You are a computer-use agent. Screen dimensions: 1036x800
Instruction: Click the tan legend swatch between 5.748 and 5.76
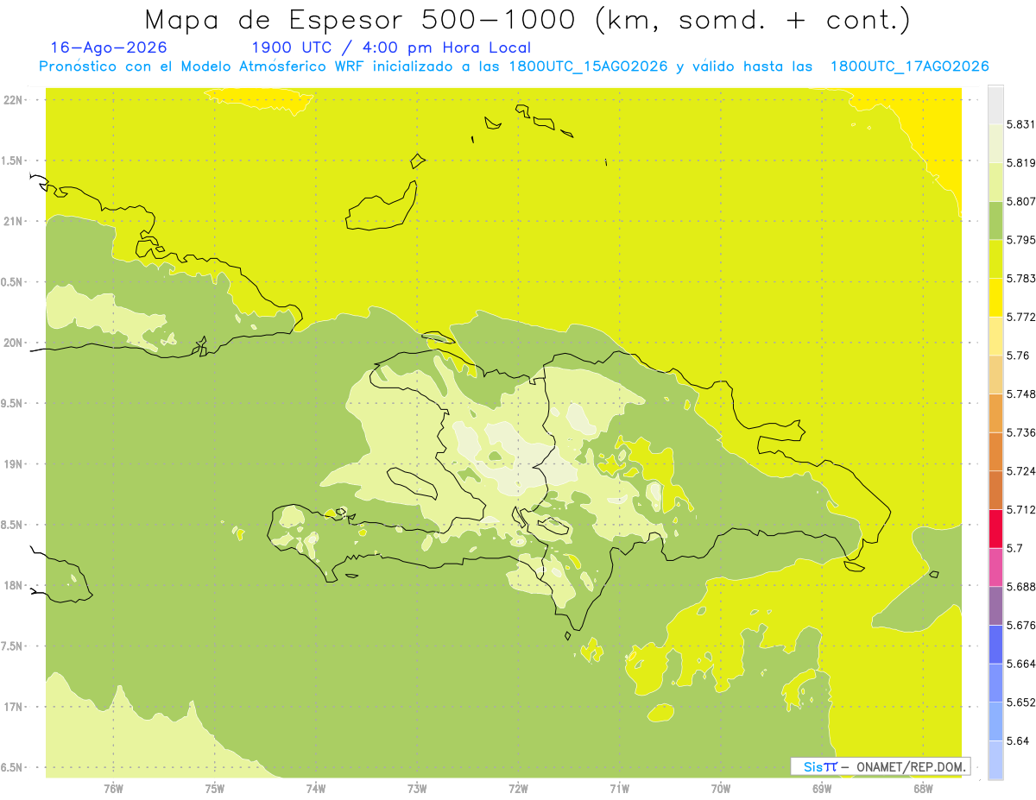tap(995, 375)
